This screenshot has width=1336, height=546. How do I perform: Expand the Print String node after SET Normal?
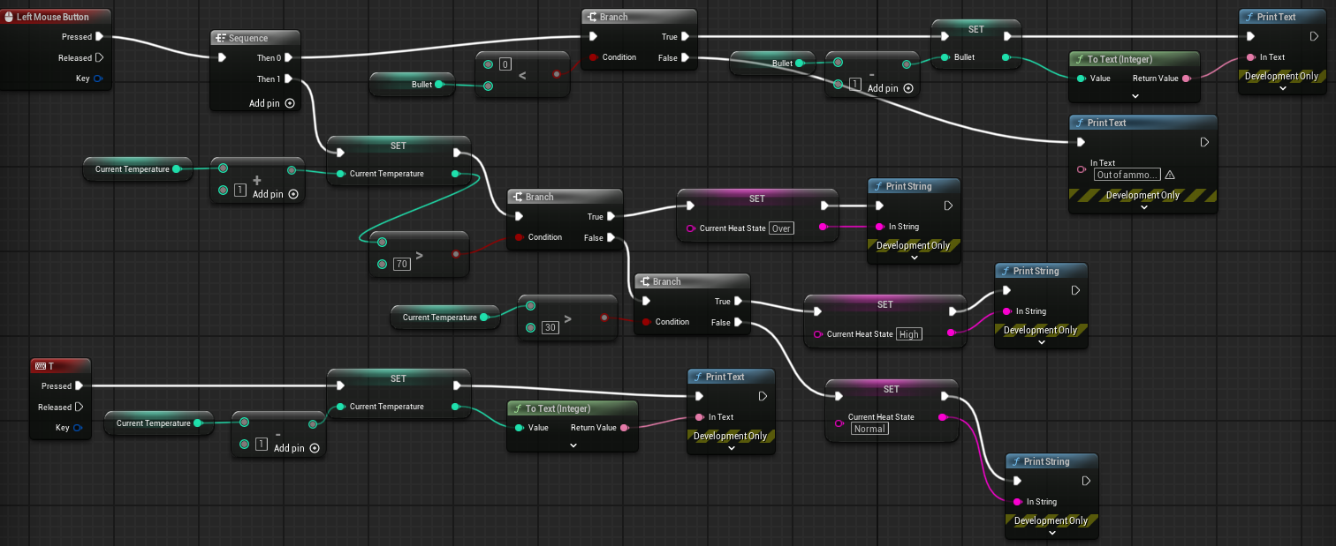coord(1051,533)
